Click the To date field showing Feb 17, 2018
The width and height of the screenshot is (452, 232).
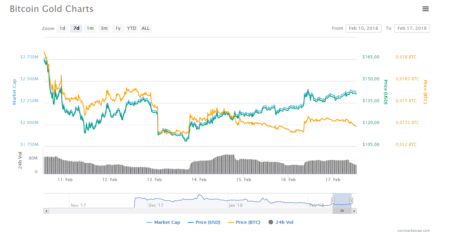412,28
